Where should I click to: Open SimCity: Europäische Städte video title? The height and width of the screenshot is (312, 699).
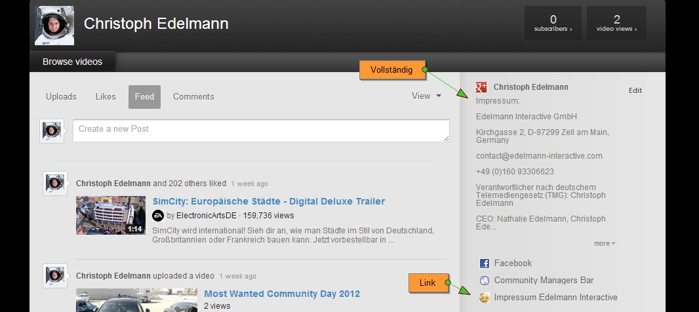tap(269, 201)
